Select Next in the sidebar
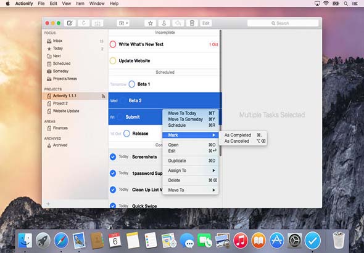This screenshot has height=253, width=364. click(75, 56)
